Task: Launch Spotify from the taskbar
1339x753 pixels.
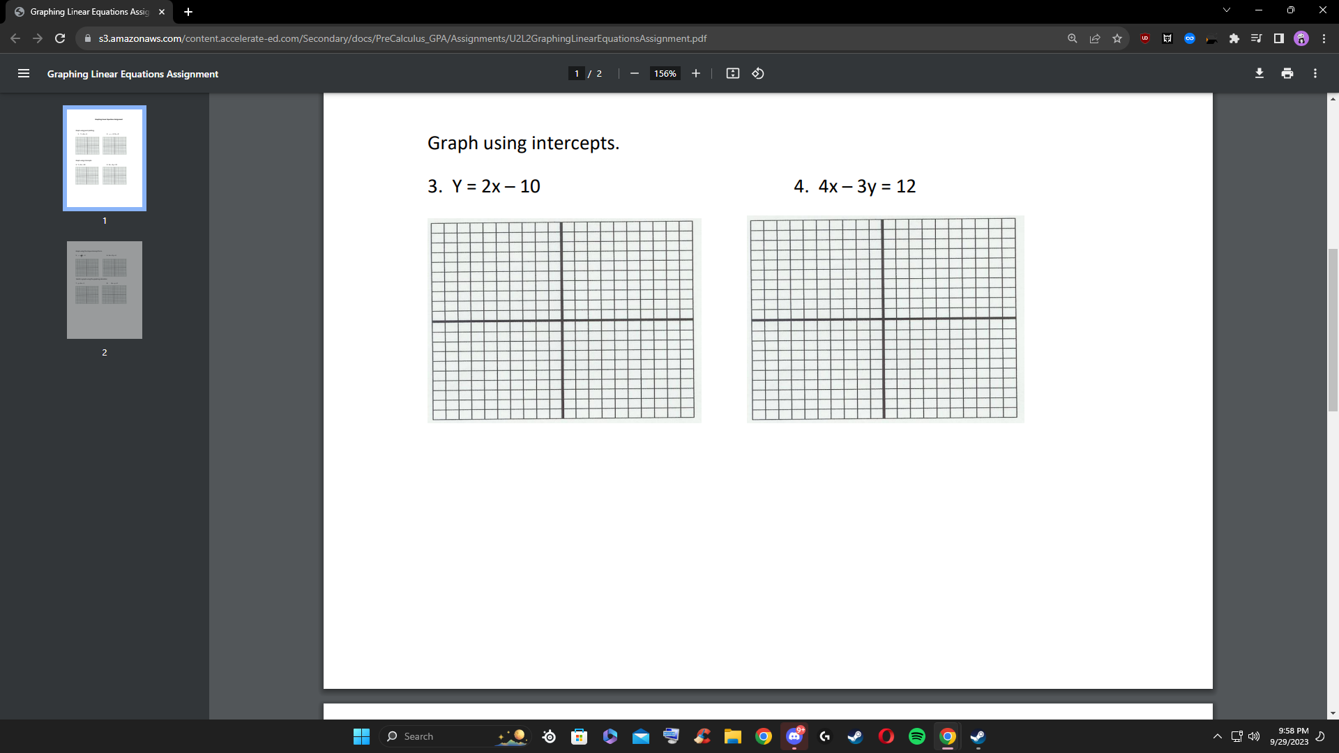Action: coord(916,736)
